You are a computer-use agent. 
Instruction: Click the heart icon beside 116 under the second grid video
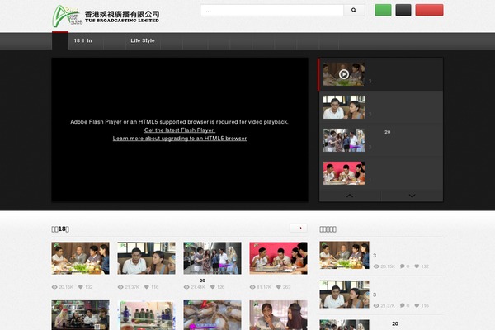point(147,287)
